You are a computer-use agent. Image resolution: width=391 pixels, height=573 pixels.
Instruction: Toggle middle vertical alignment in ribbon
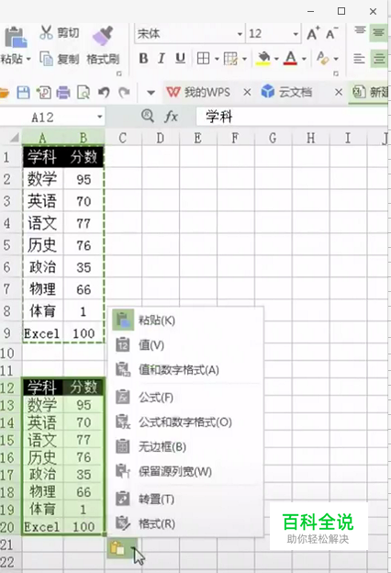[378, 33]
